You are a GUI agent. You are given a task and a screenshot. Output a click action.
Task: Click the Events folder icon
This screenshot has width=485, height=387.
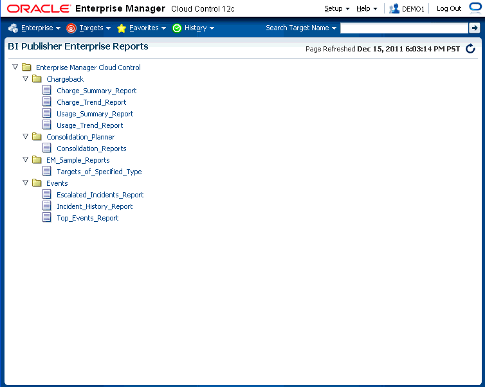tap(37, 183)
